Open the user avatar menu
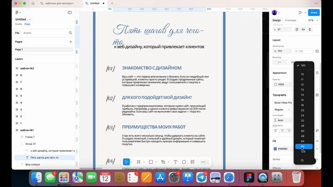Viewport: 333px width, 187px height. pyautogui.click(x=274, y=12)
